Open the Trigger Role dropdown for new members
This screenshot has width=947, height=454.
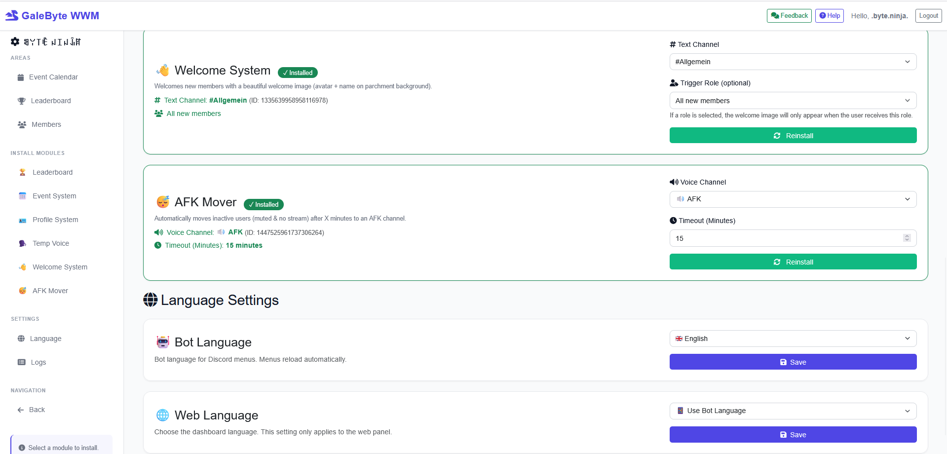point(793,100)
